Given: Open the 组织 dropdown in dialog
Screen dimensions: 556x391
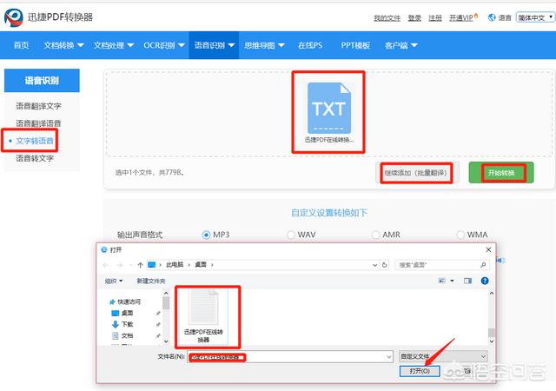Looking at the screenshot, I should (x=114, y=281).
